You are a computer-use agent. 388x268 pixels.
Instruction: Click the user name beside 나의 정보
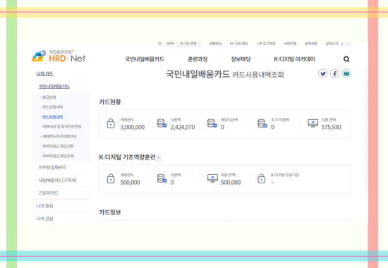[x=215, y=44]
